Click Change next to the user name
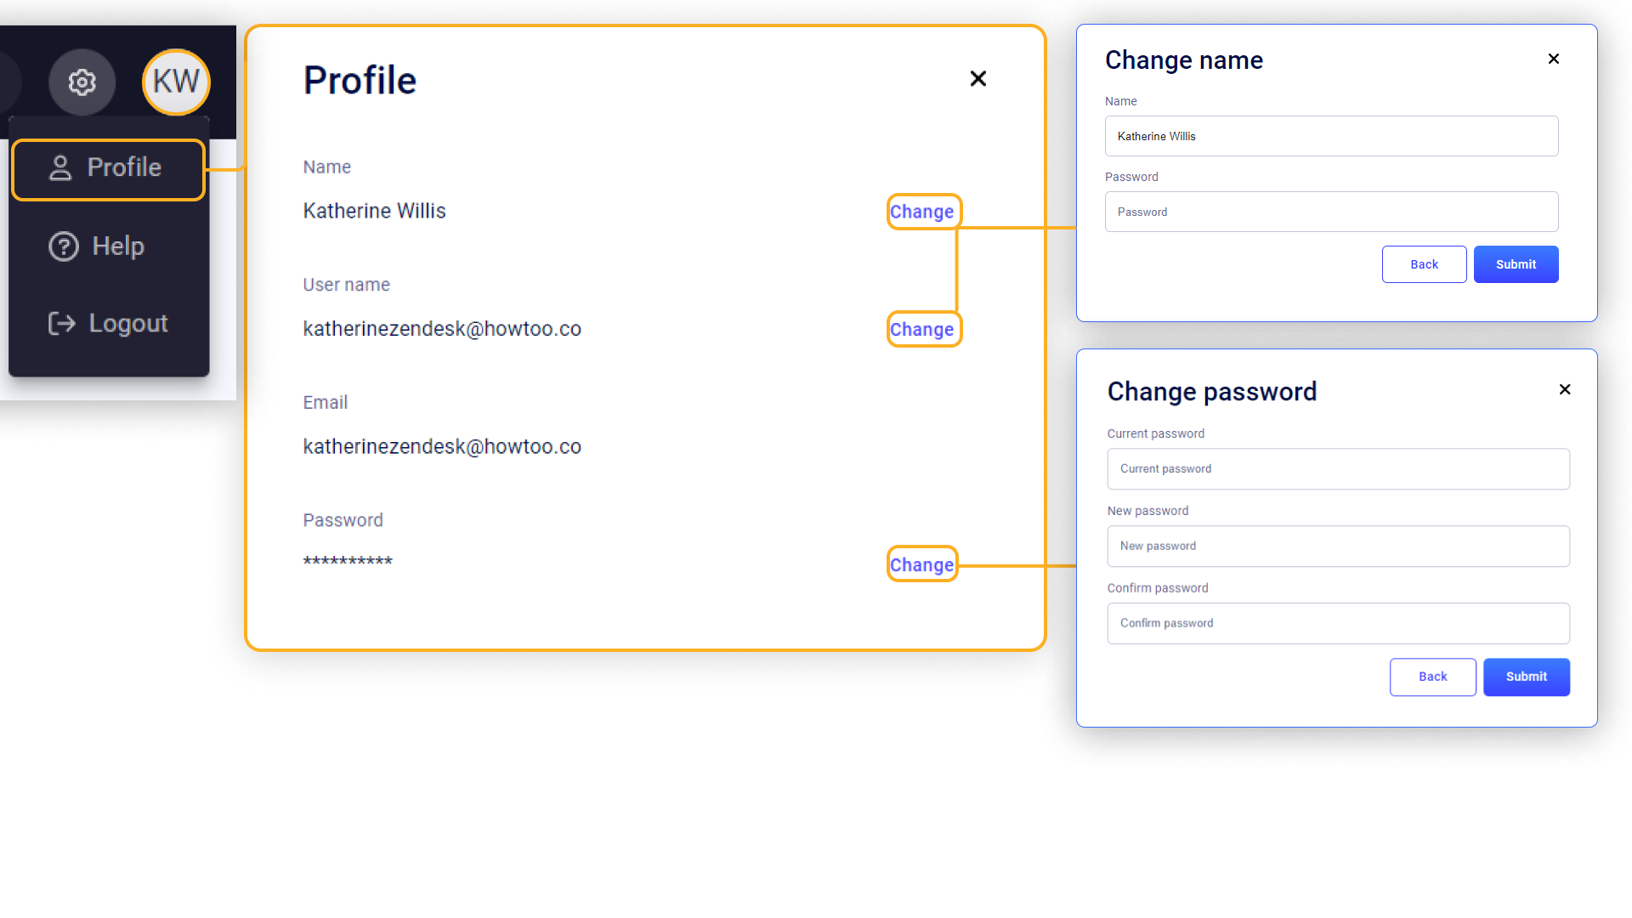This screenshot has height=918, width=1632. (x=923, y=329)
